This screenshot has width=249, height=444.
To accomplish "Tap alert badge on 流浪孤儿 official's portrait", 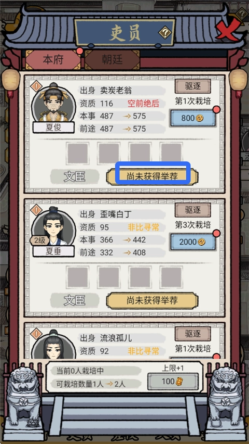I will [x=36, y=334].
